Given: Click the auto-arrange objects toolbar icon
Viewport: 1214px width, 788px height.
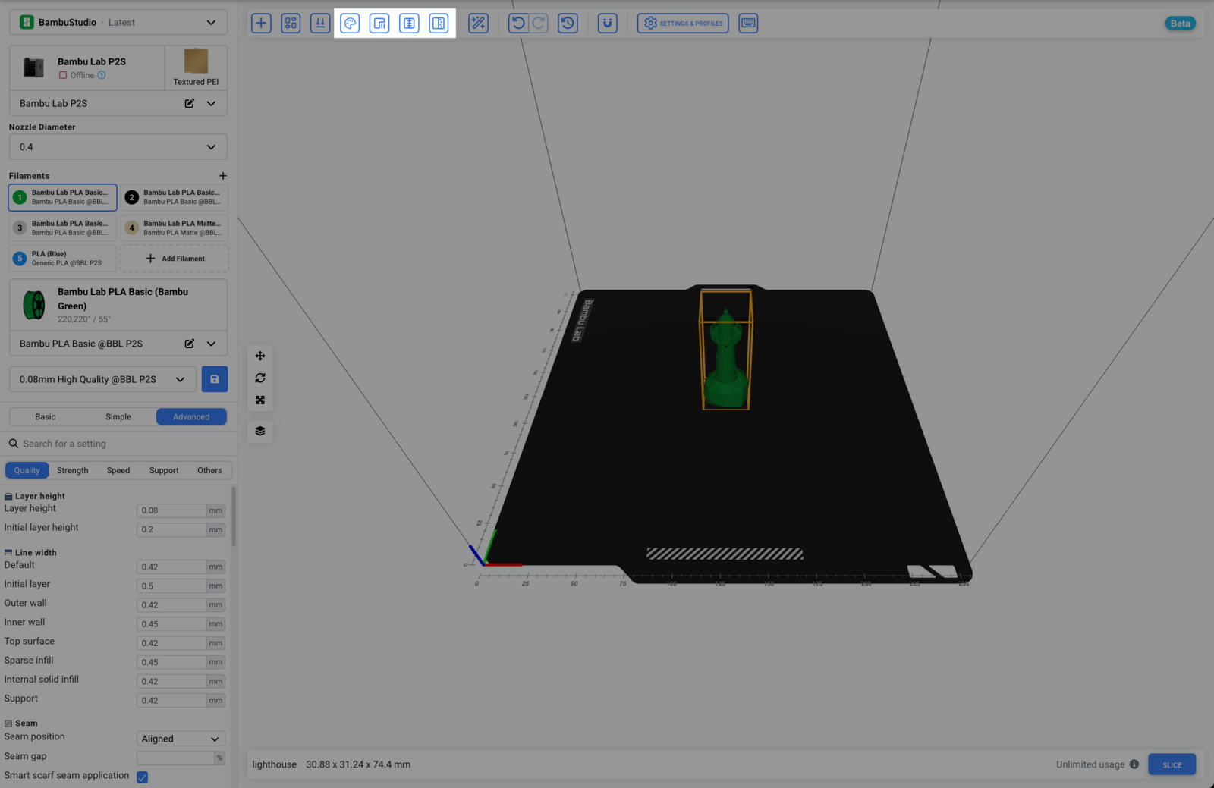Looking at the screenshot, I should (x=291, y=24).
